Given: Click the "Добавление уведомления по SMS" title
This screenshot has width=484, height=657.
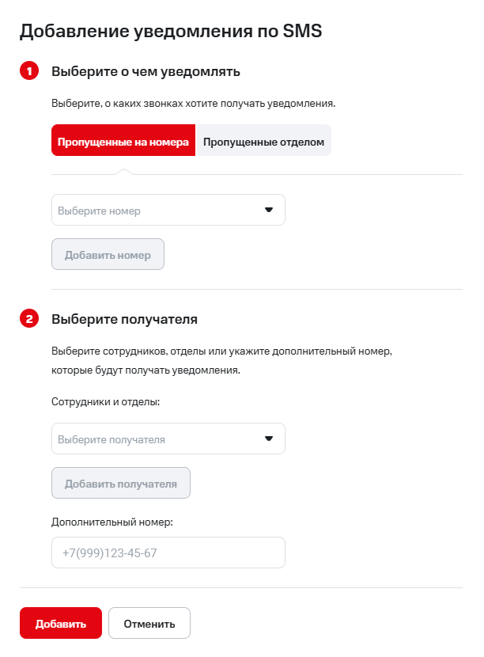Looking at the screenshot, I should tap(171, 31).
